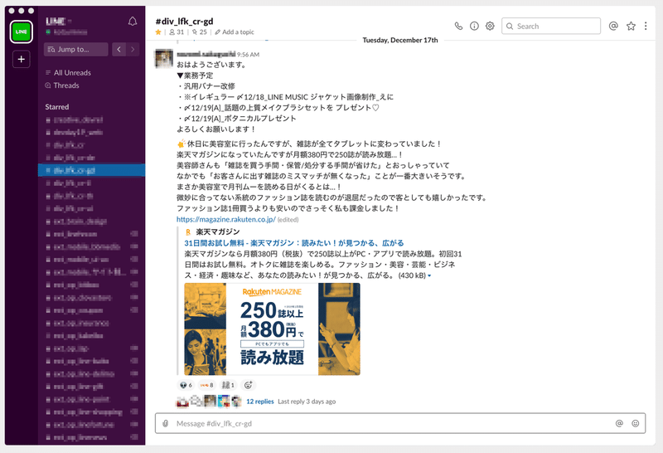Open emoji picker in message box

(635, 423)
